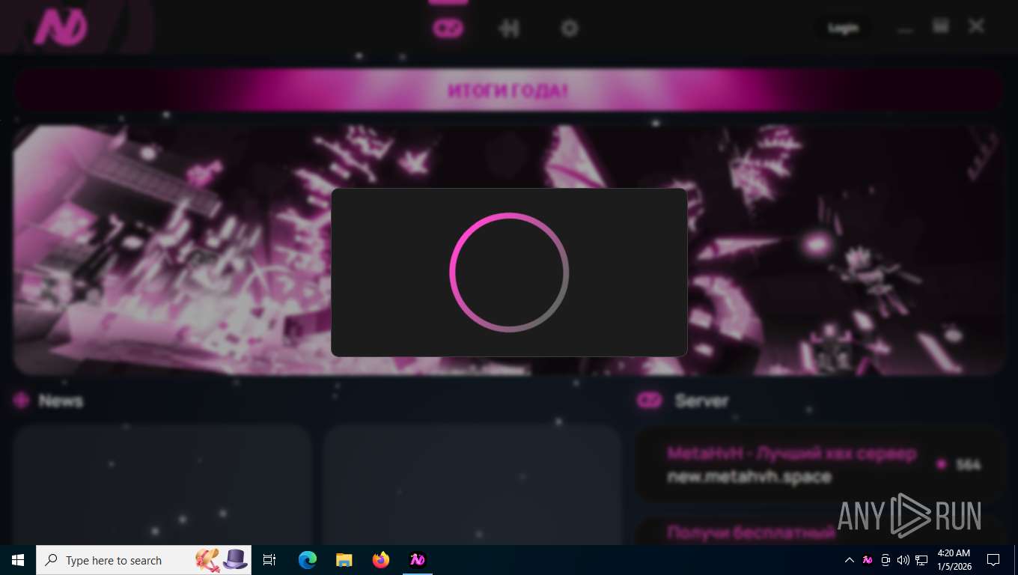Screen dimensions: 1018x575
Task: Switch to the second top navigation tab
Action: [x=509, y=28]
